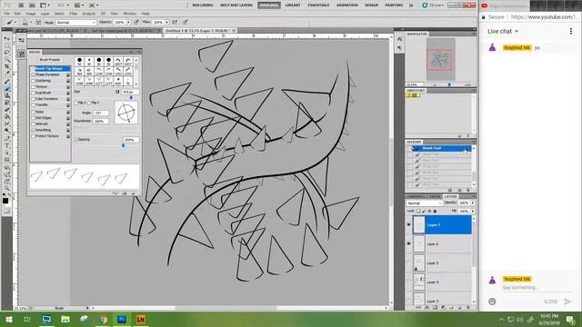Check the Flip Y box
Image resolution: width=582 pixels, height=327 pixels.
89,103
